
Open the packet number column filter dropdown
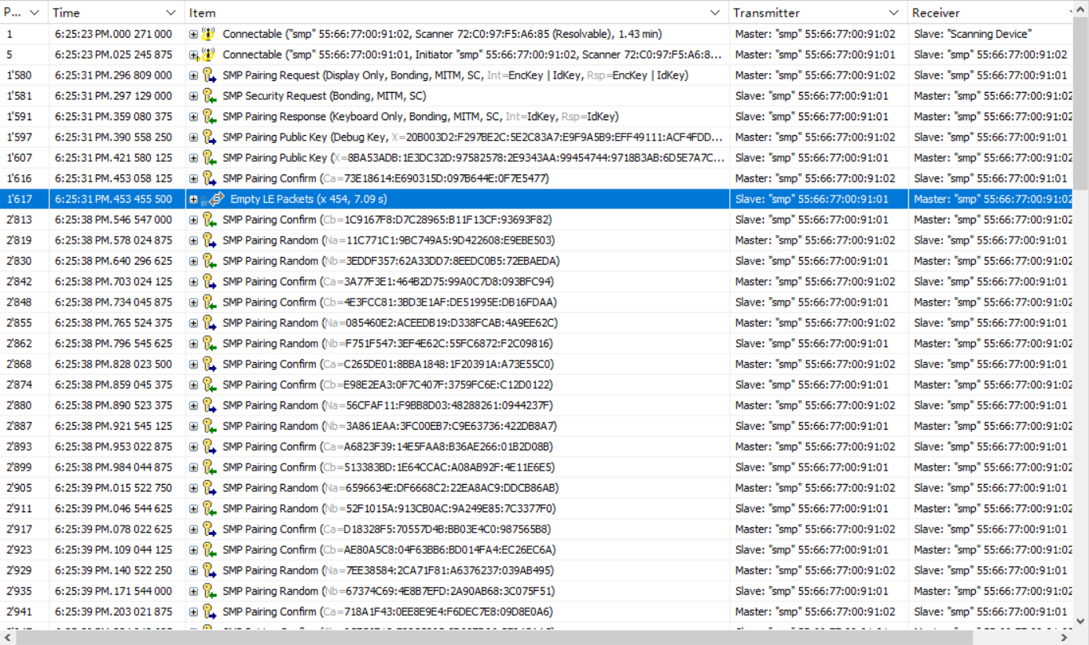click(x=35, y=13)
